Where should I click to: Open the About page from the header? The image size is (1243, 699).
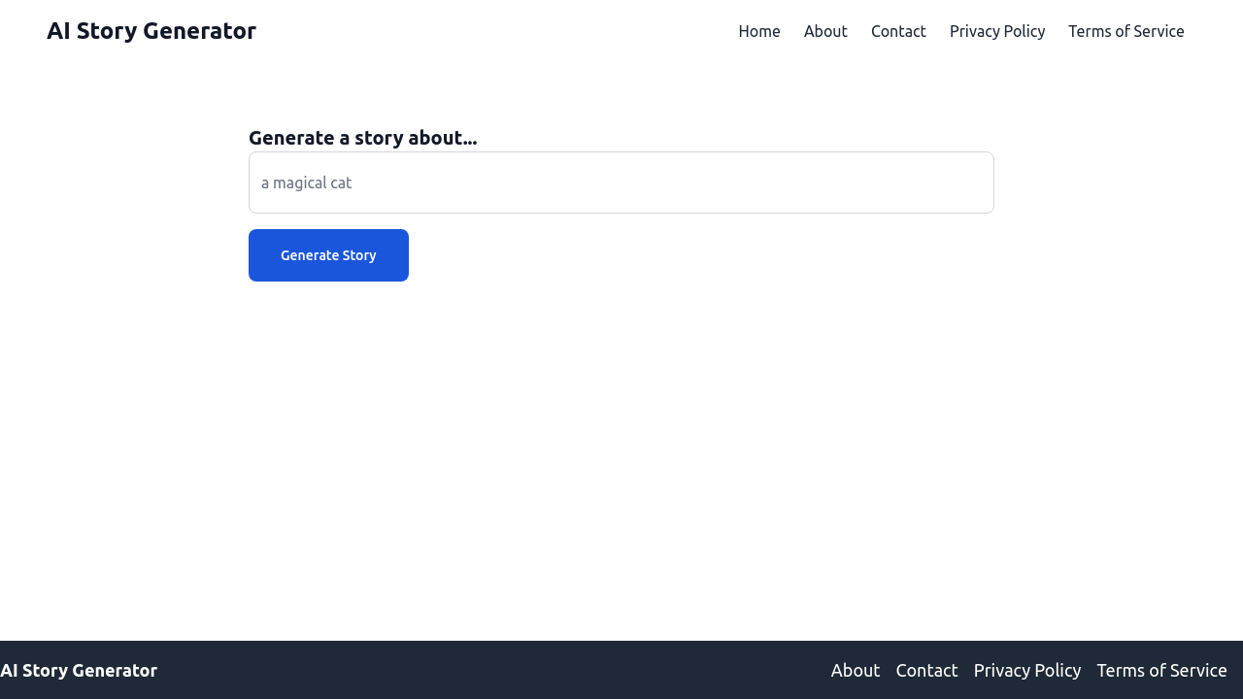click(x=825, y=31)
